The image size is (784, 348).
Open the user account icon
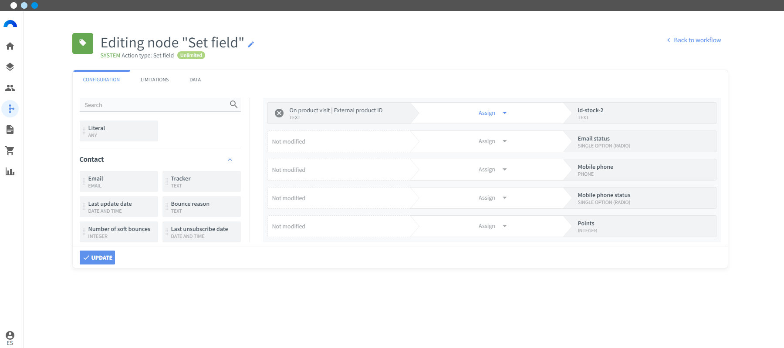coord(10,335)
